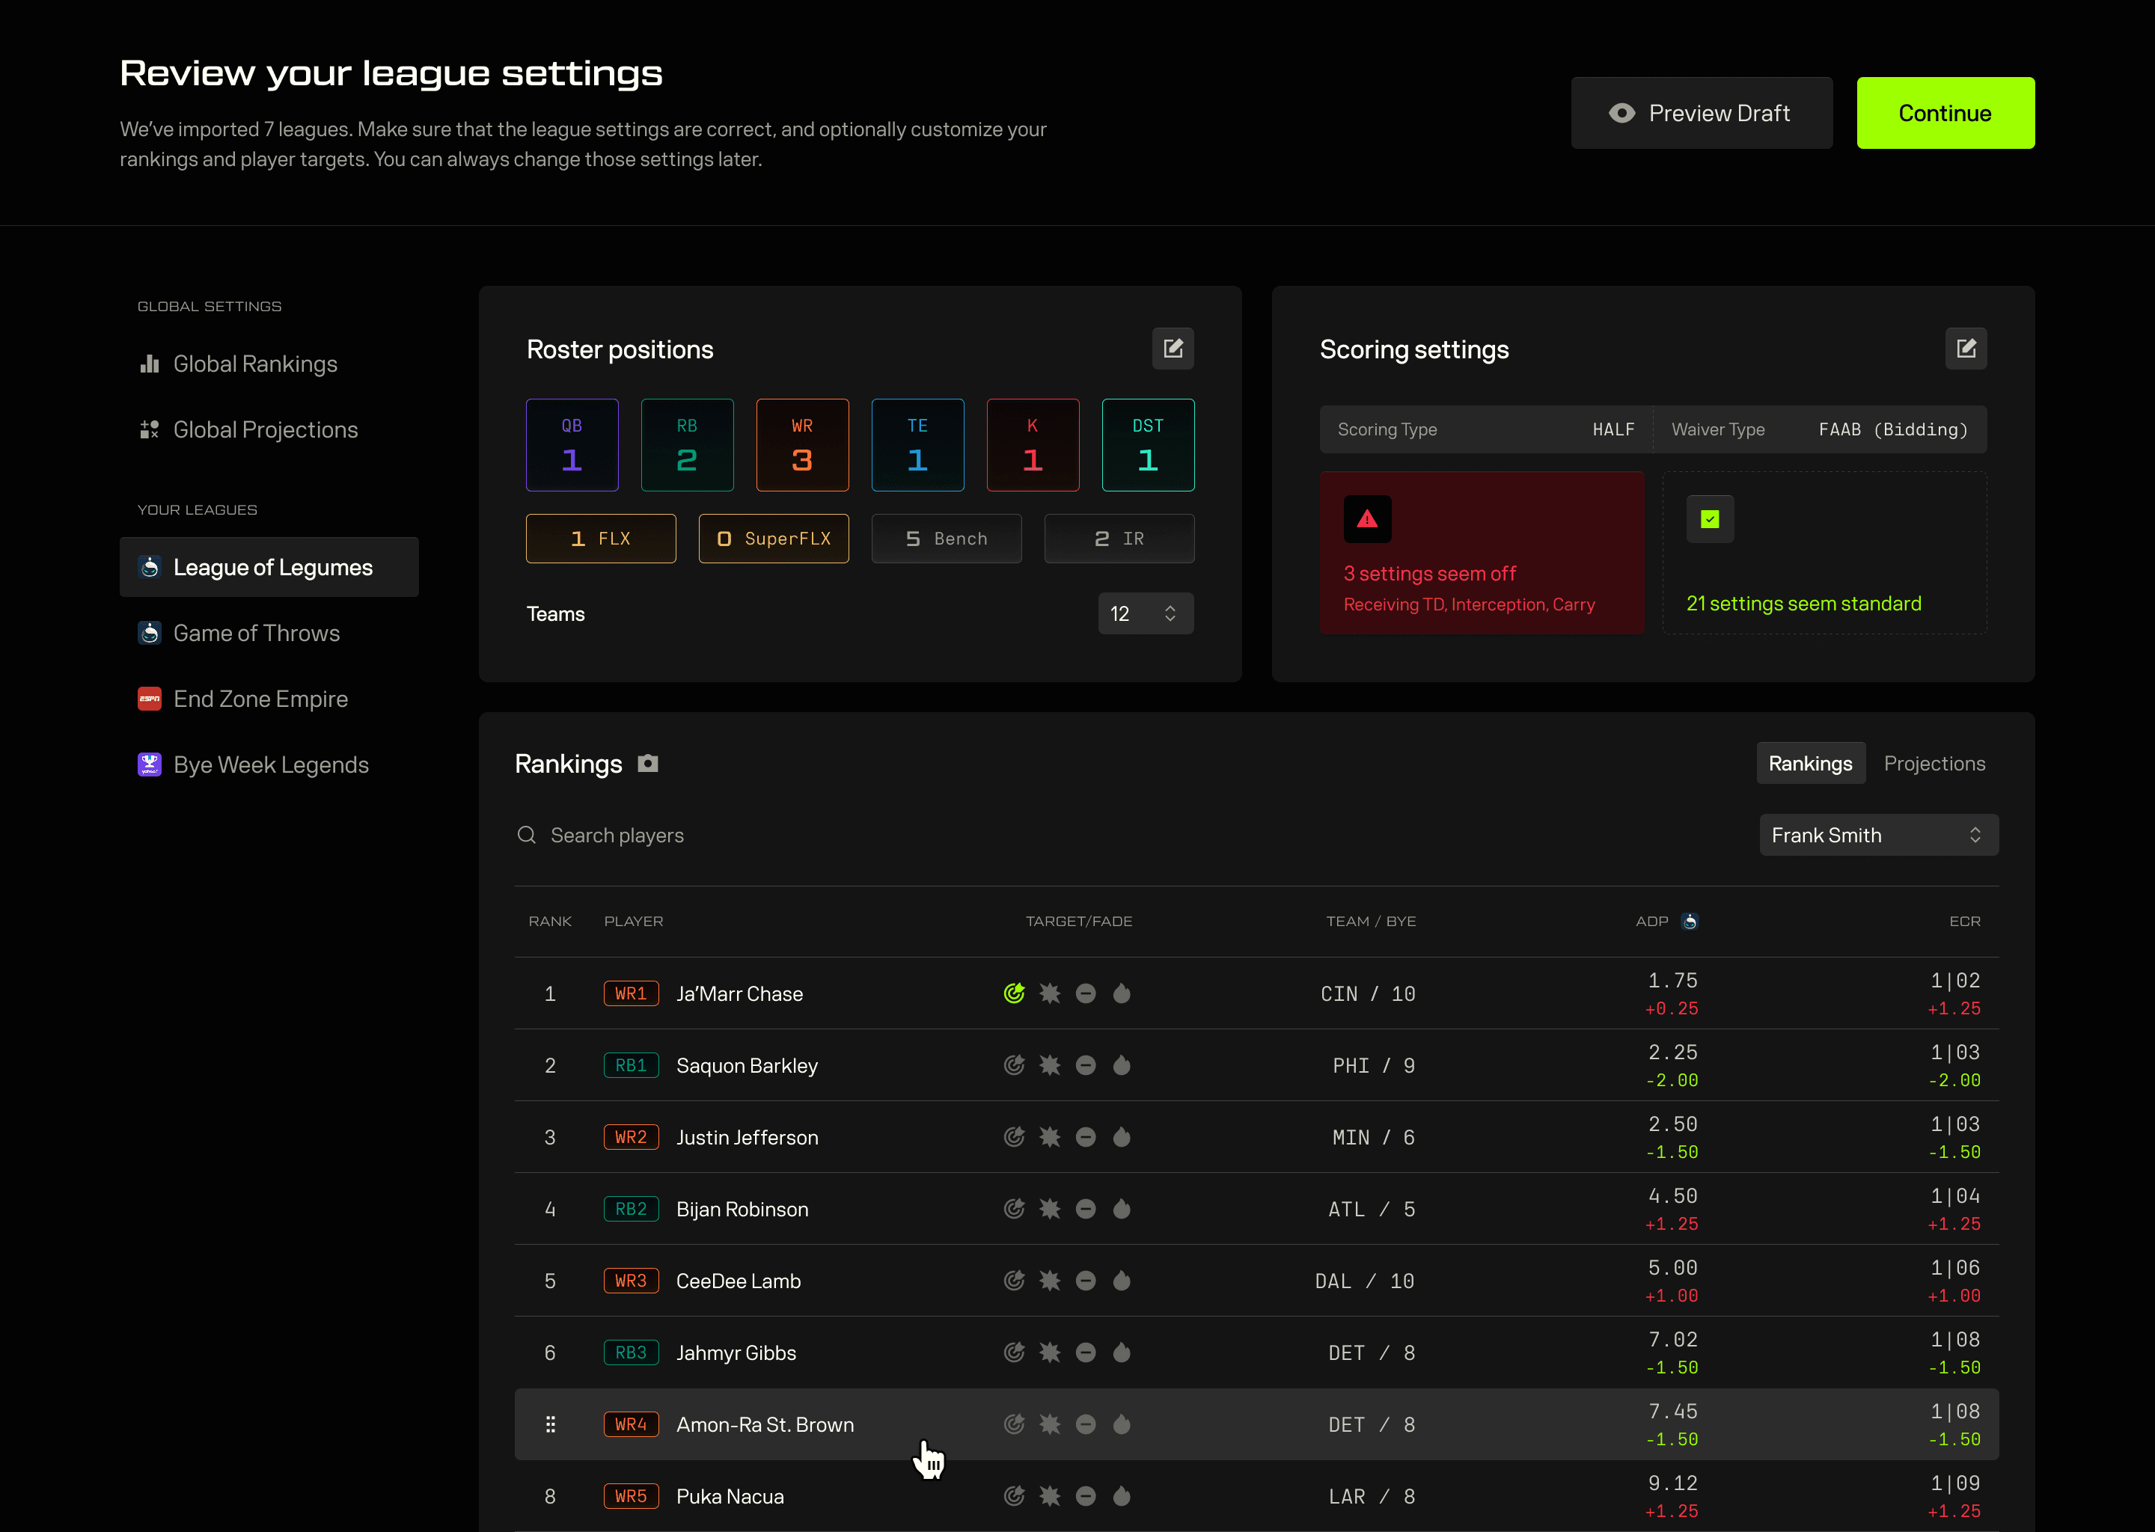The image size is (2155, 1532).
Task: Click edit icon on Roster positions card
Action: (x=1173, y=349)
